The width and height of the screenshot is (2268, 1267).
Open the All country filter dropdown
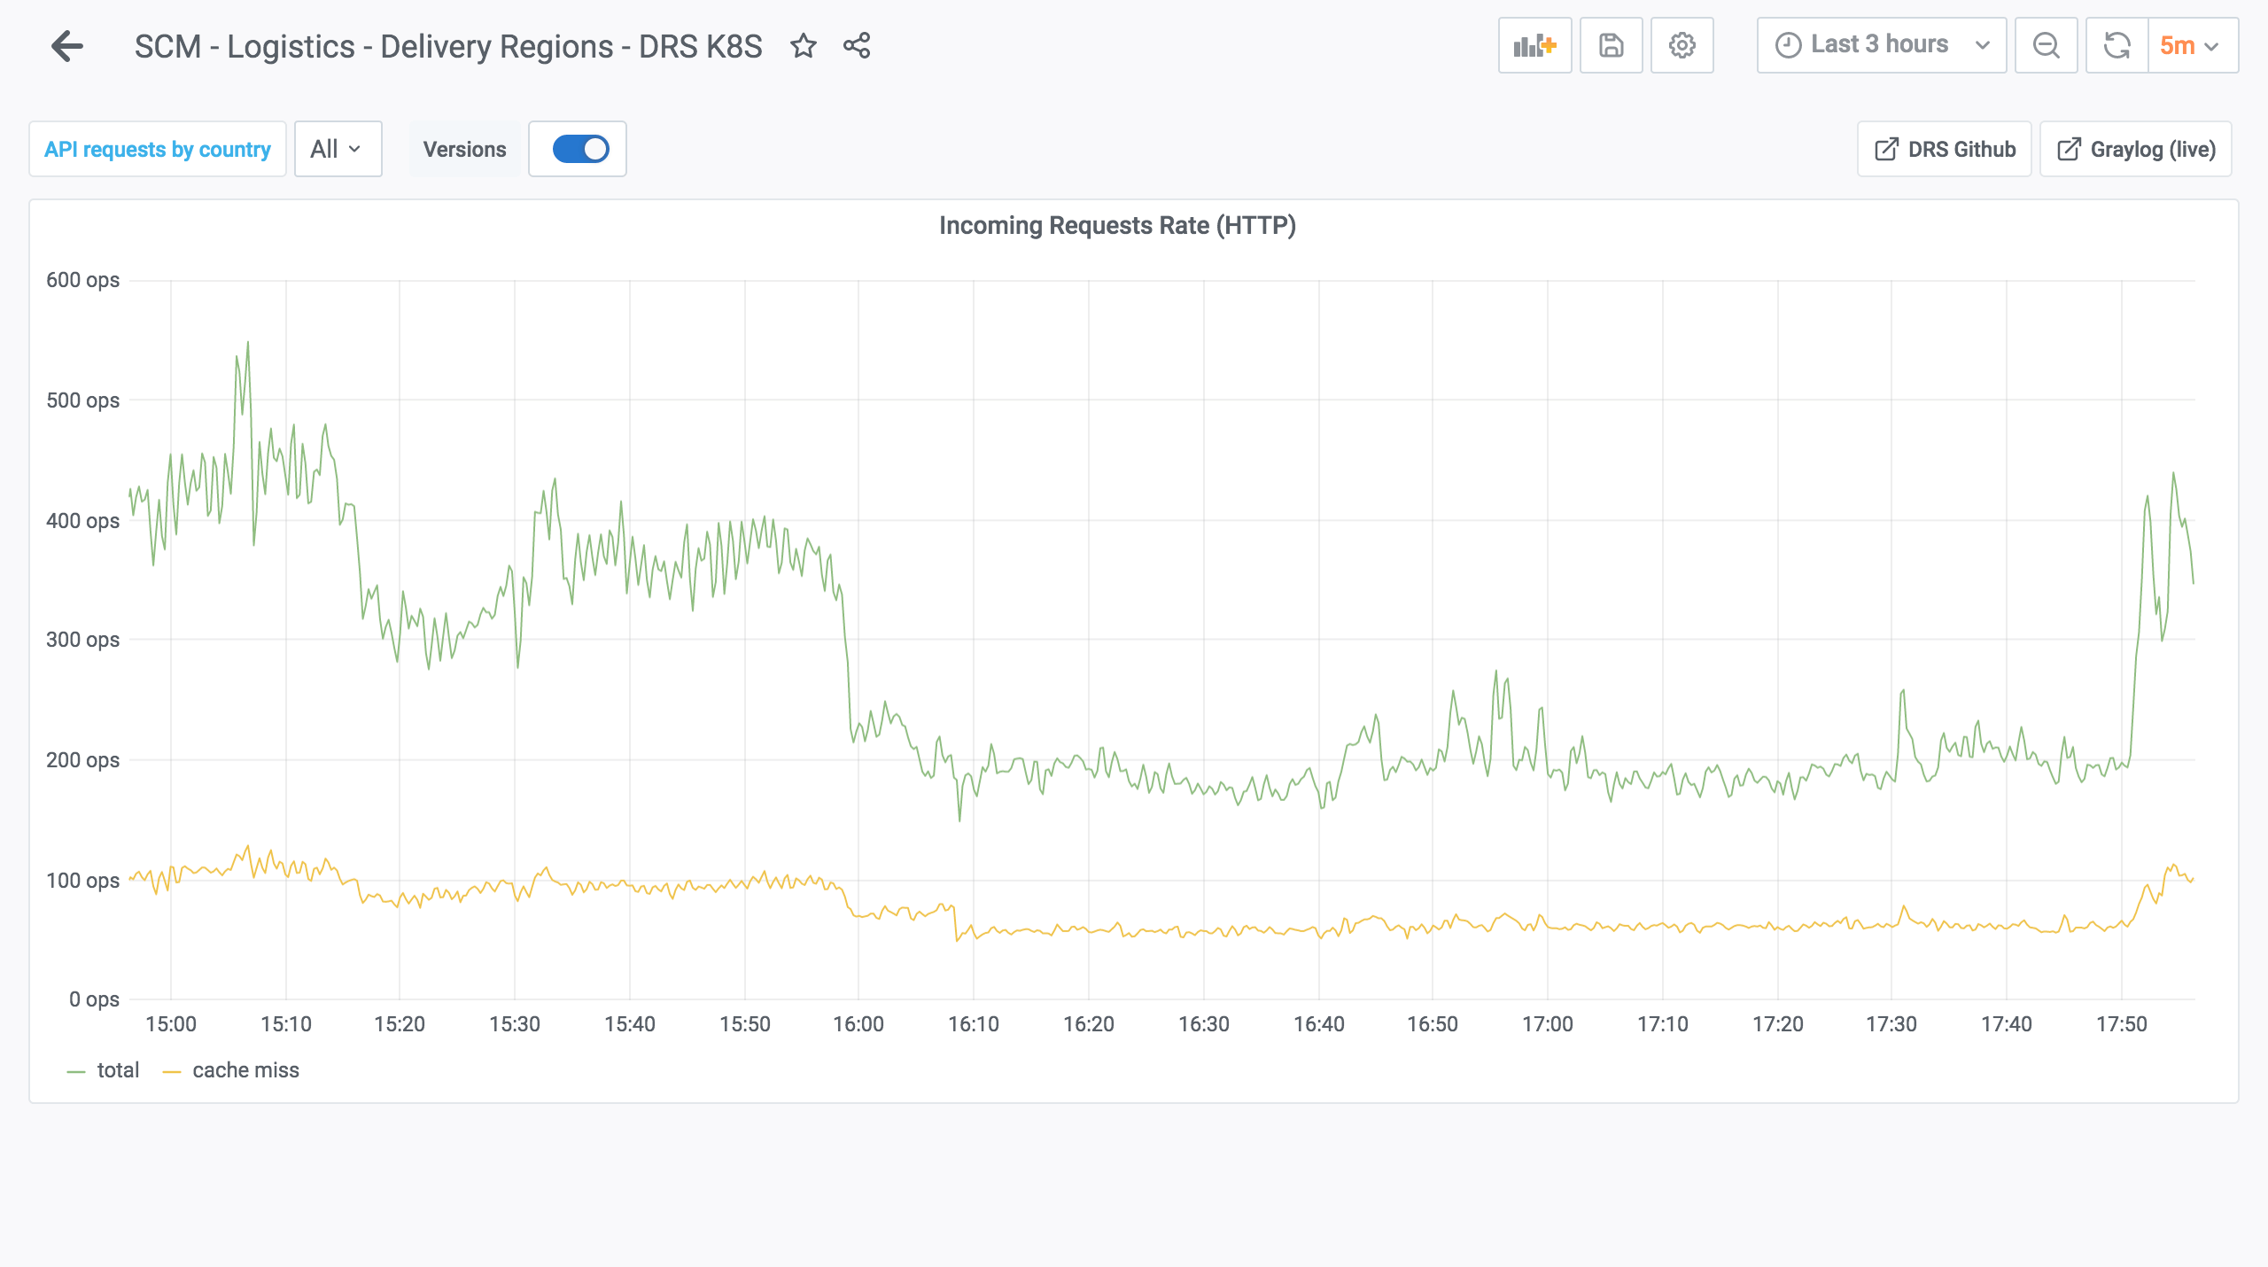click(338, 149)
